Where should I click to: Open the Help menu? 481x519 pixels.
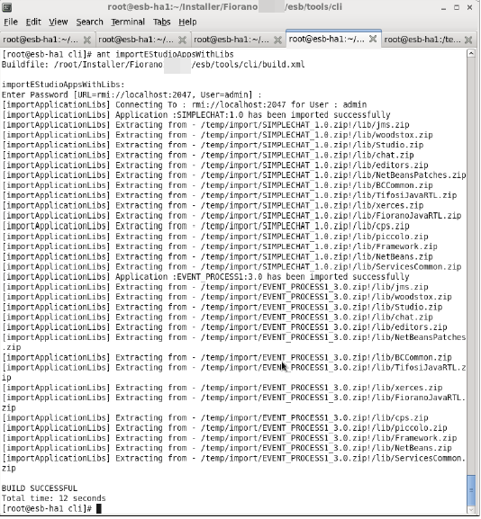point(187,22)
